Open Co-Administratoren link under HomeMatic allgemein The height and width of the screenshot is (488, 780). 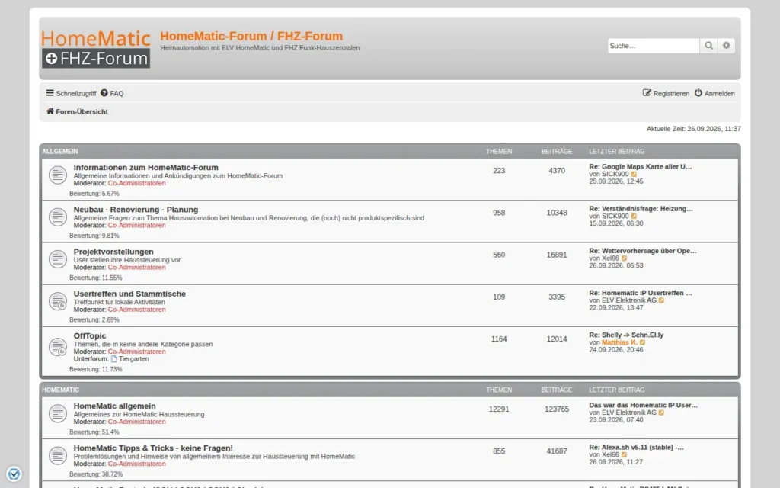[137, 422]
